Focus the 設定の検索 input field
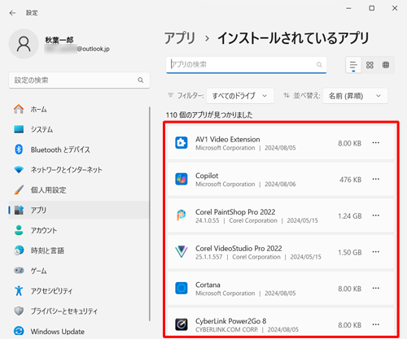This screenshot has width=407, height=339. coord(79,80)
